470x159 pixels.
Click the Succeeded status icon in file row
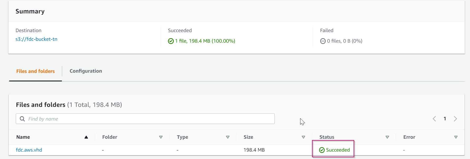(322, 150)
